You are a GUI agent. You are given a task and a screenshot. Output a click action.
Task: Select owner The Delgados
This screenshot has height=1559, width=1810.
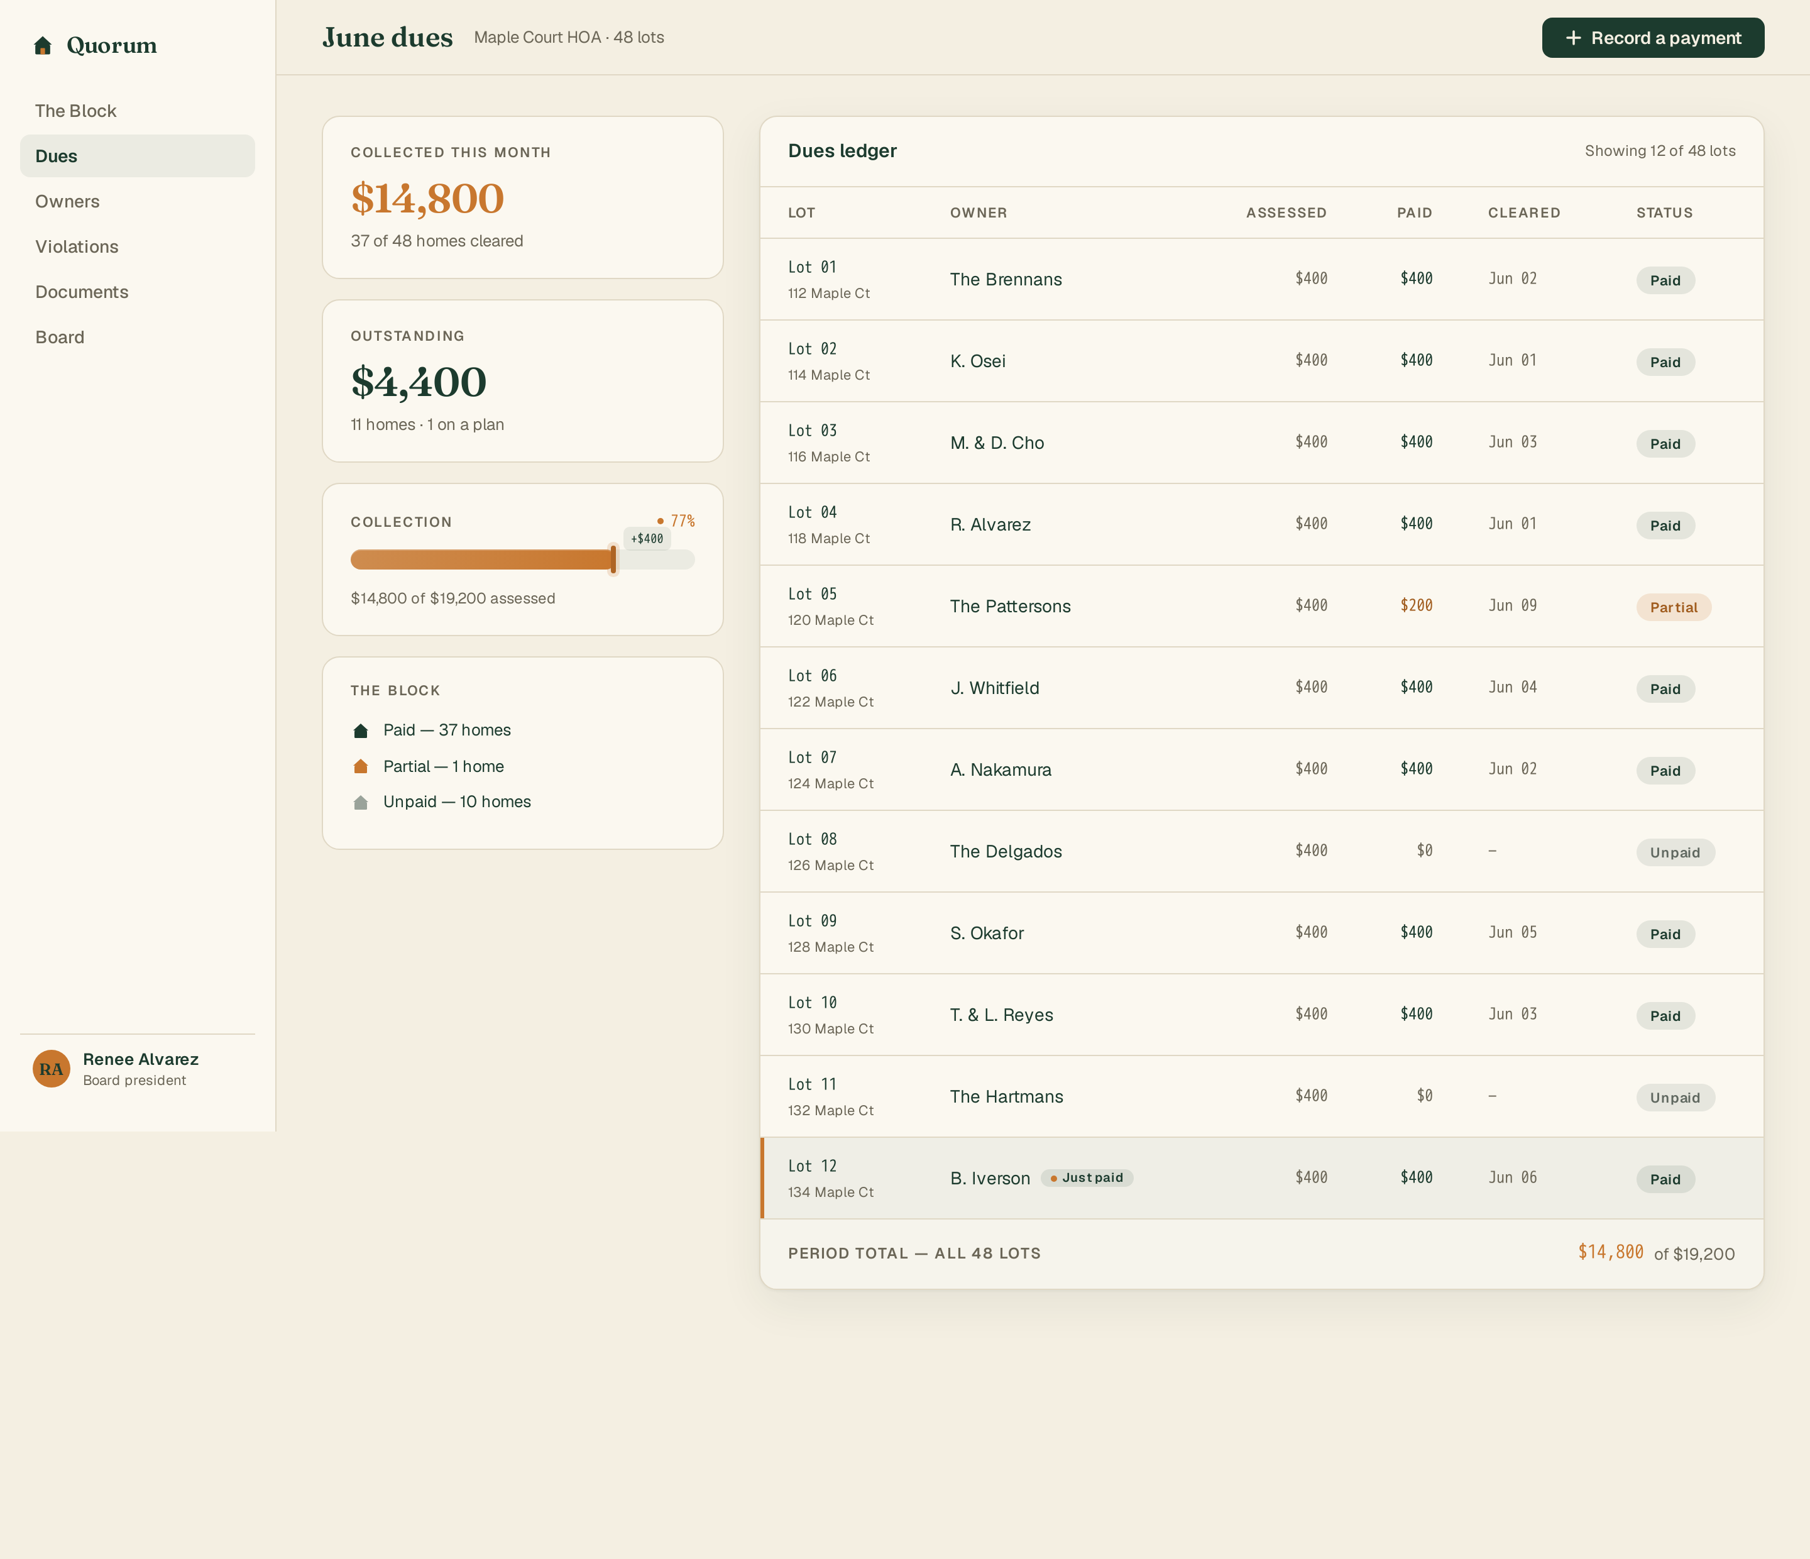(x=1006, y=851)
